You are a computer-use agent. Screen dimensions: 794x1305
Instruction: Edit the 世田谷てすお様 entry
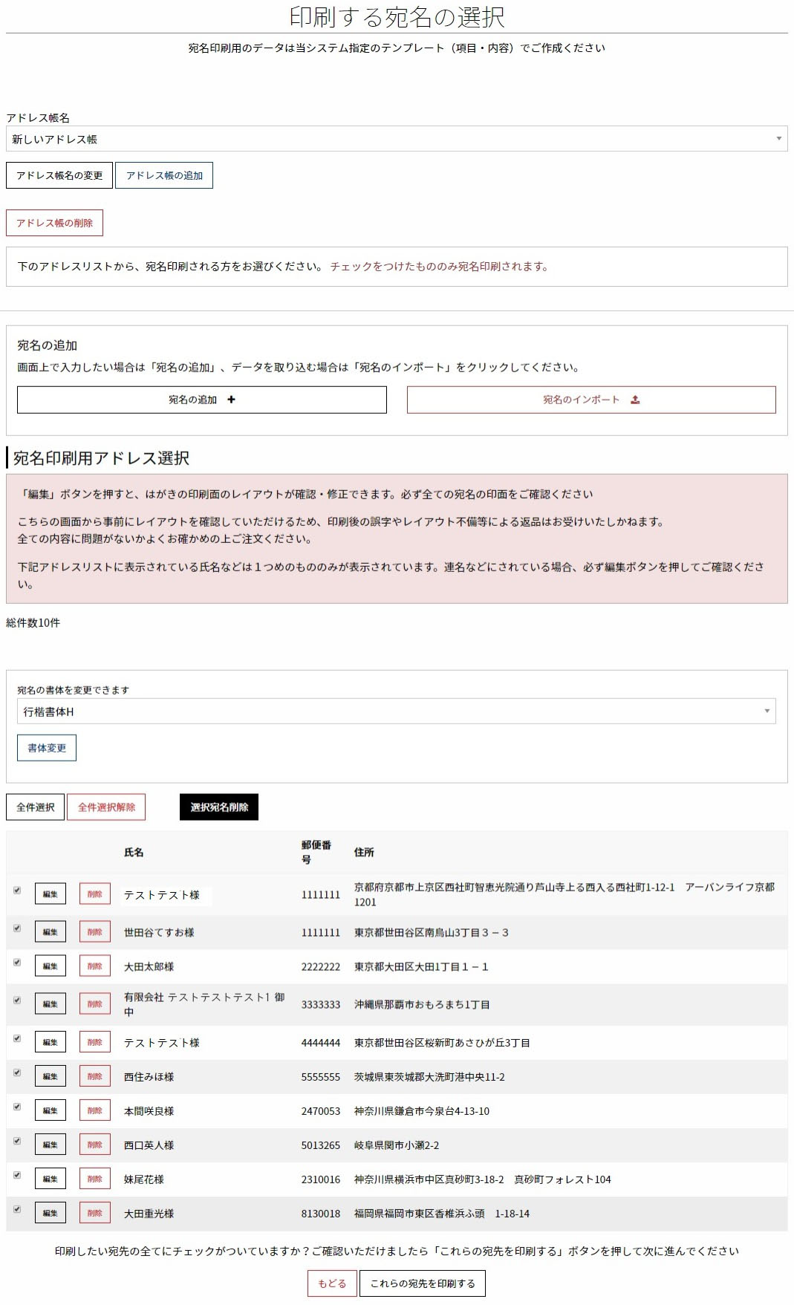pos(51,932)
